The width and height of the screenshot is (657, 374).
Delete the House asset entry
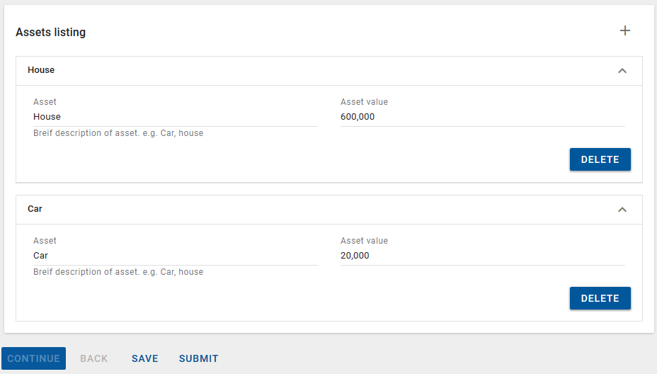click(x=600, y=159)
